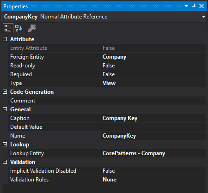The height and width of the screenshot is (193, 208).
Task: Select the Caption property label
Action: (x=20, y=118)
